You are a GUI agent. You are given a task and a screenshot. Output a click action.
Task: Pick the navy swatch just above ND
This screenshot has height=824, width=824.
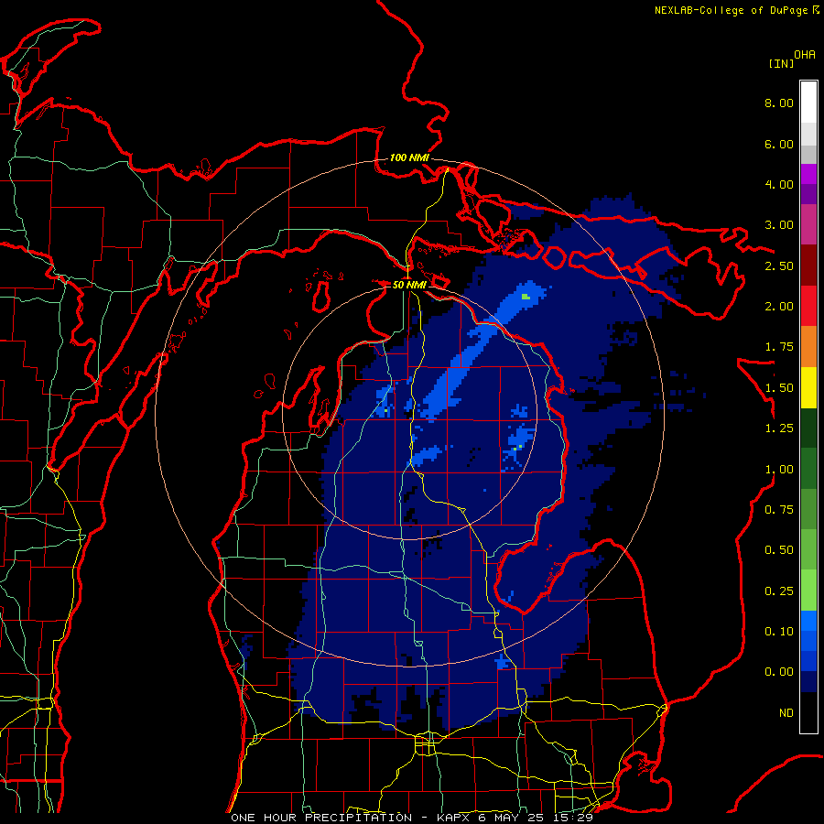coord(808,682)
